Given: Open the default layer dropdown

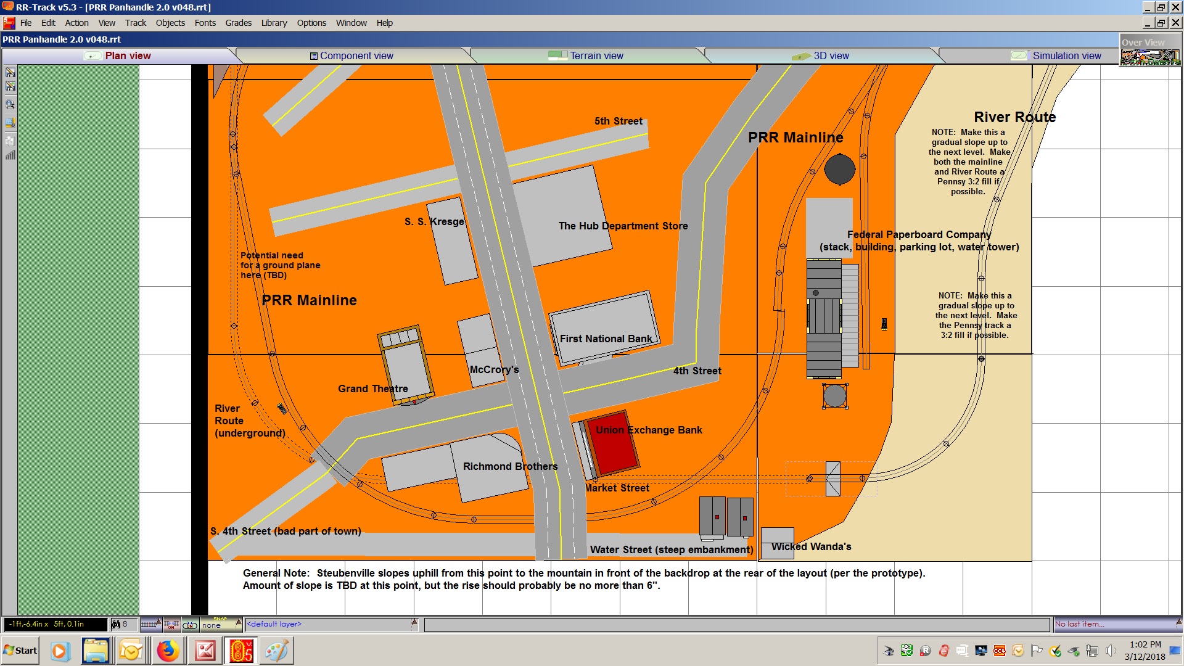Looking at the screenshot, I should (414, 624).
